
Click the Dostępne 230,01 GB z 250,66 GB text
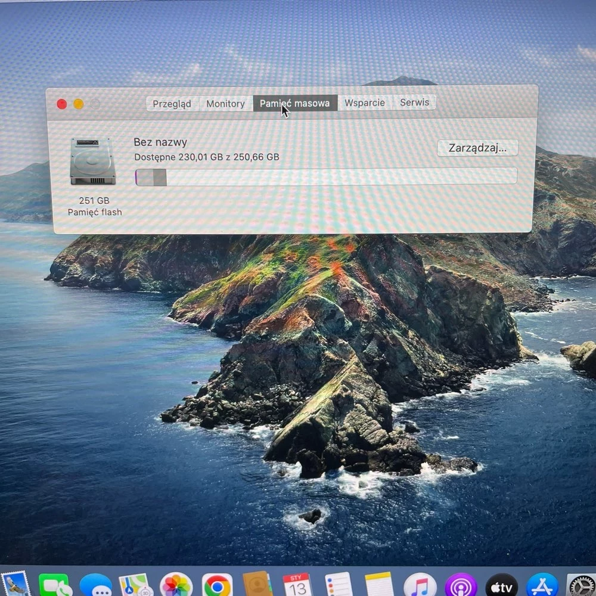pos(207,157)
